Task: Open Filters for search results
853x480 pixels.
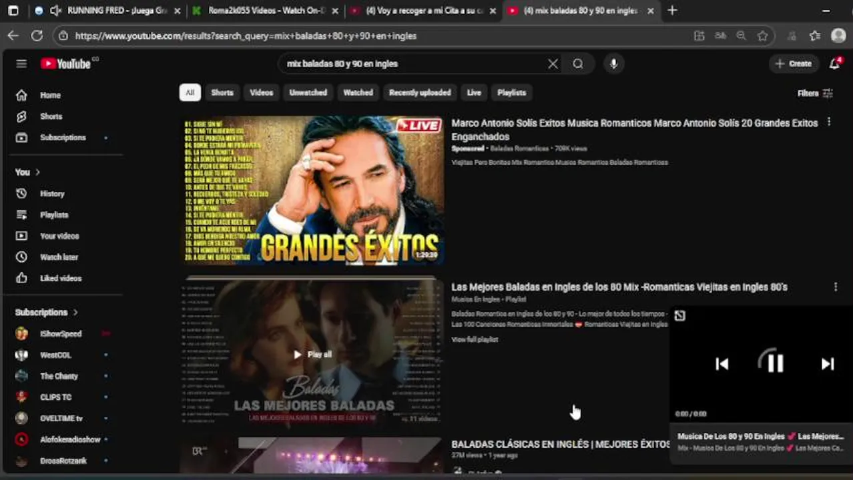Action: [x=815, y=93]
